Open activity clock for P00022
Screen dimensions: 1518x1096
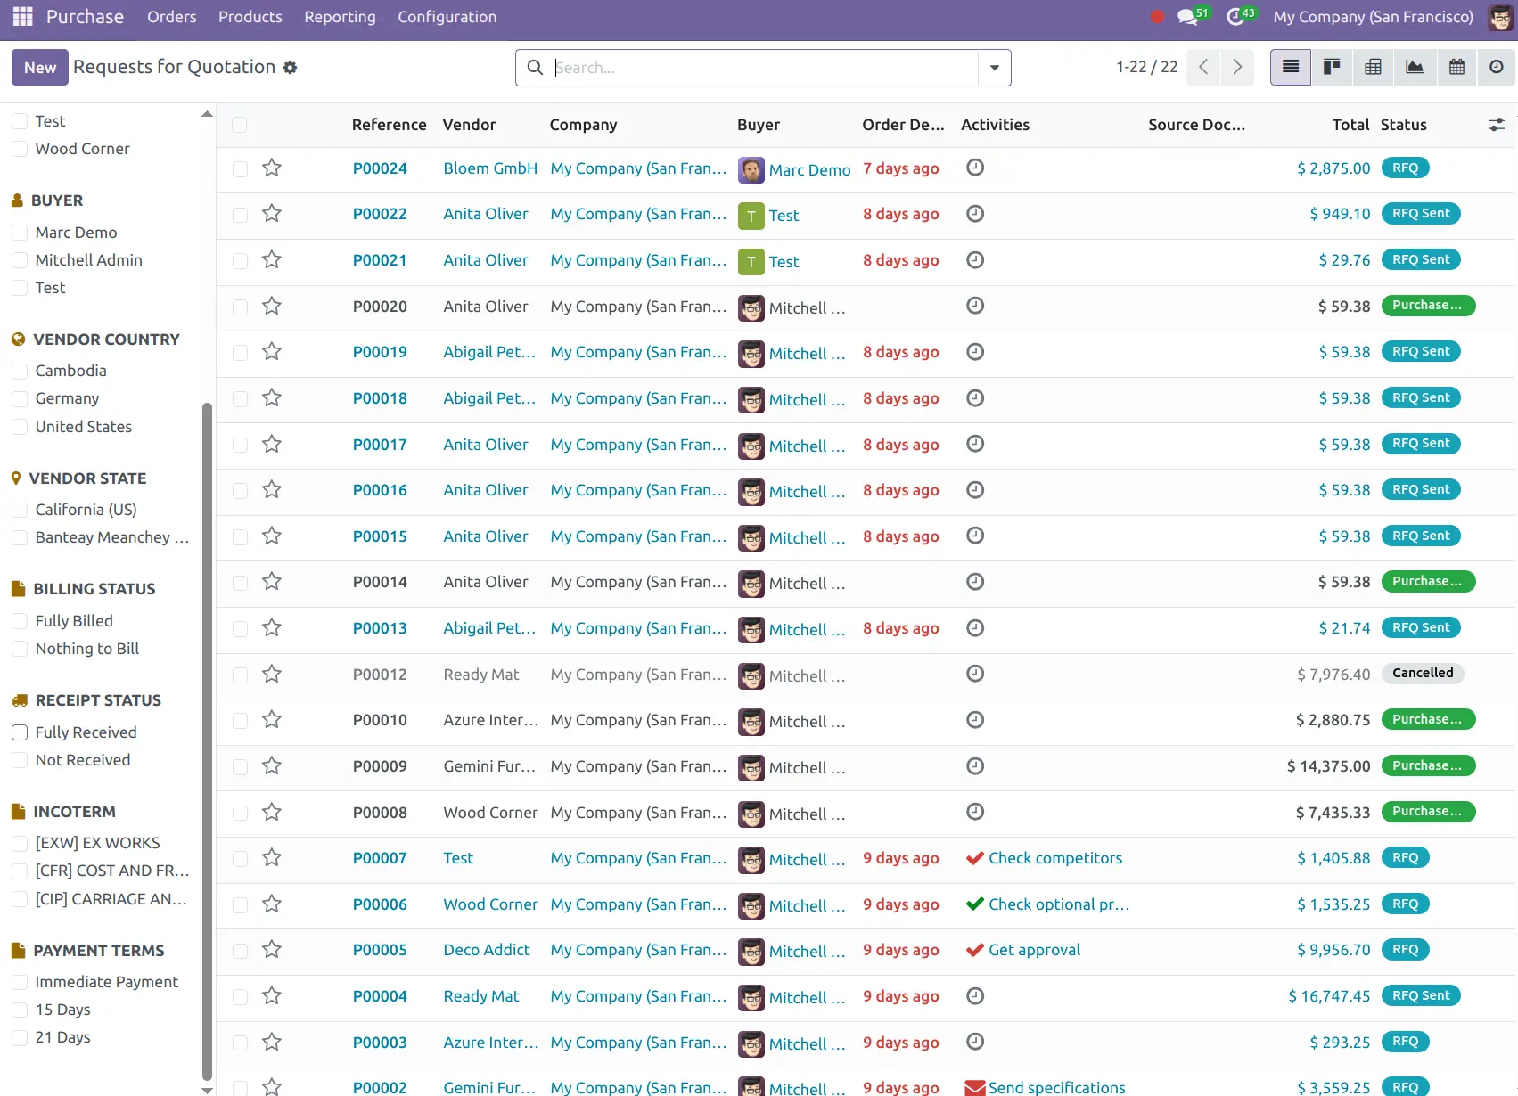point(975,214)
